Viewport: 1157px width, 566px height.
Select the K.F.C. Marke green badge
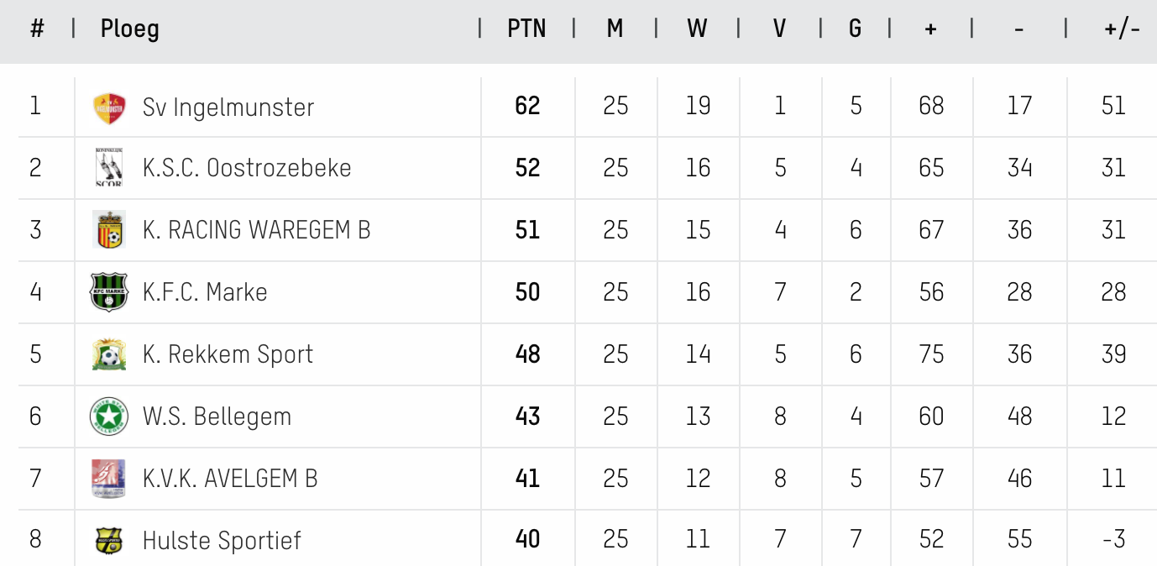[109, 292]
